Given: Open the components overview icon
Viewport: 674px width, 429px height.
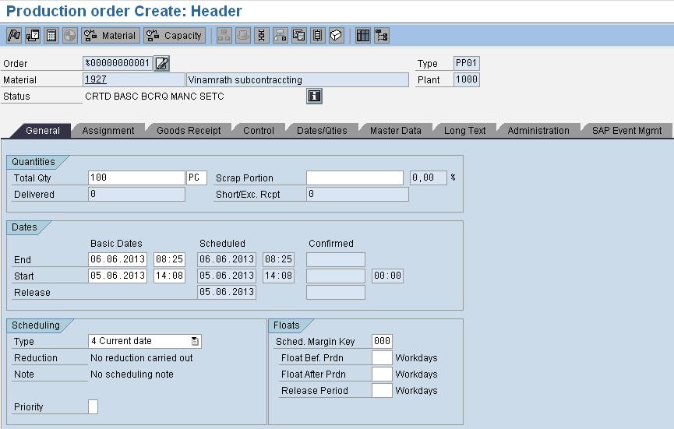Looking at the screenshot, I should point(280,35).
